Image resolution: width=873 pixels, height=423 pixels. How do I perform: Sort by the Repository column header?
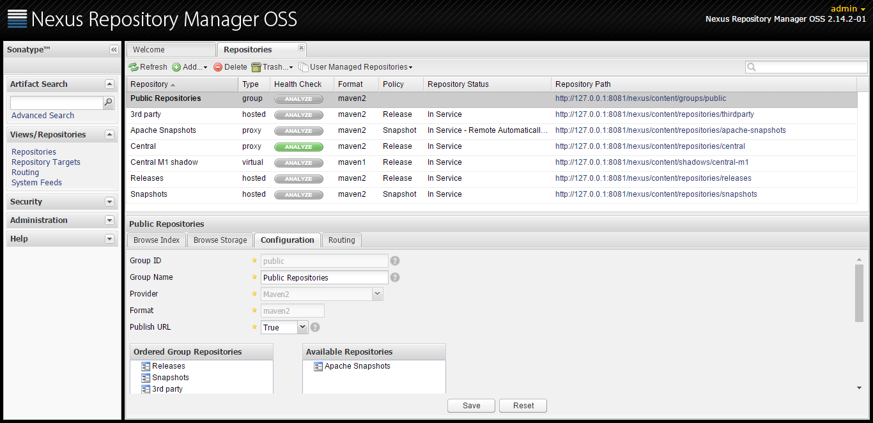pos(182,84)
